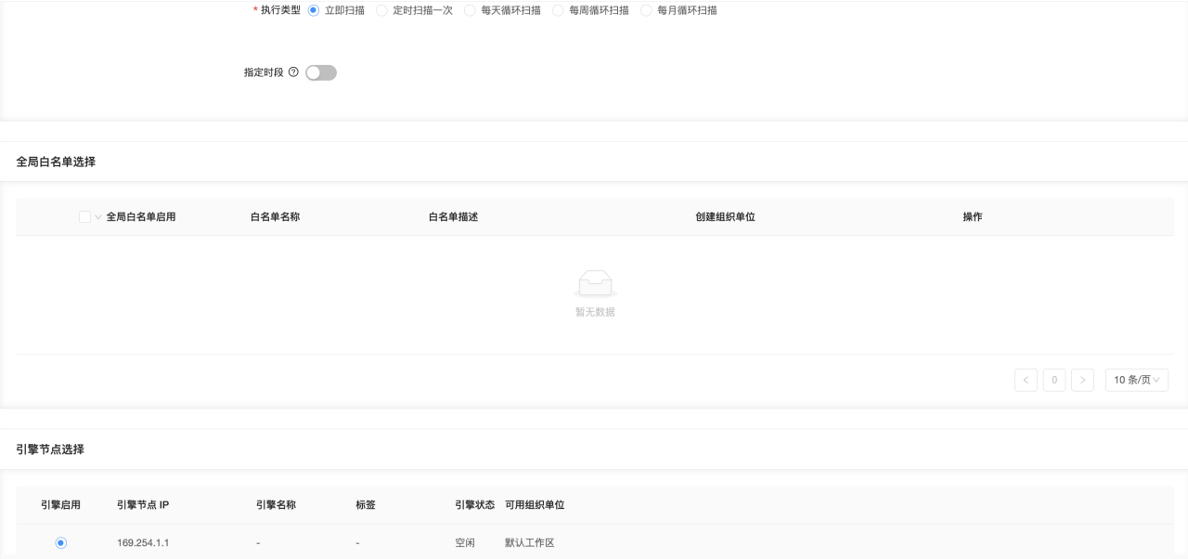1188x559 pixels.
Task: Go to next page of whitelist table
Action: (1082, 380)
